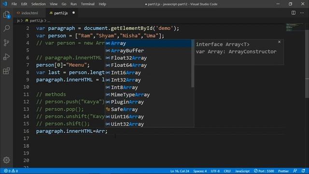Open the editor More Actions menu
This screenshot has height=174, width=309.
302,13
